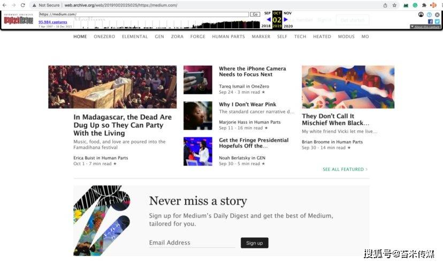Expand the About this capture panel

(x=425, y=27)
